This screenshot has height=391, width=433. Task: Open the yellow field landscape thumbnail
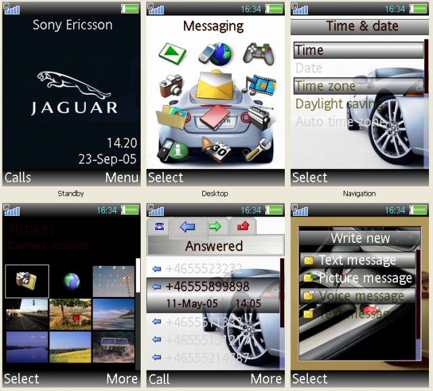[x=70, y=347]
